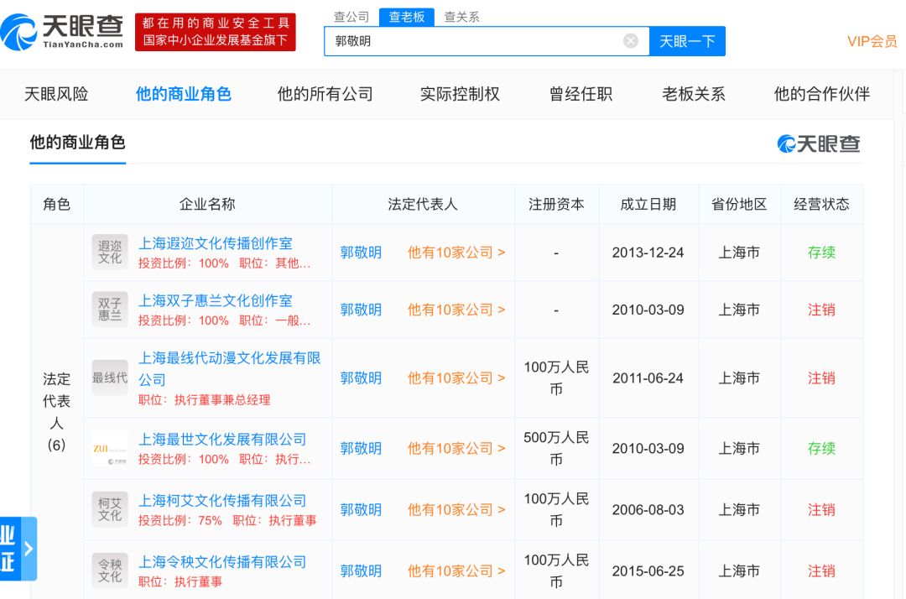This screenshot has width=906, height=599.
Task: Open the 上海遐迩文化 company logo thumbnail
Action: coord(110,252)
